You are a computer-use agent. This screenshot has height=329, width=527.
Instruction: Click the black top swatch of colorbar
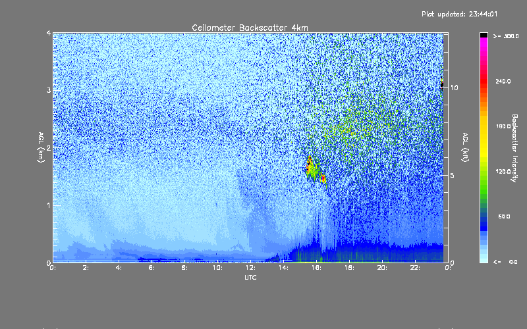click(x=484, y=35)
